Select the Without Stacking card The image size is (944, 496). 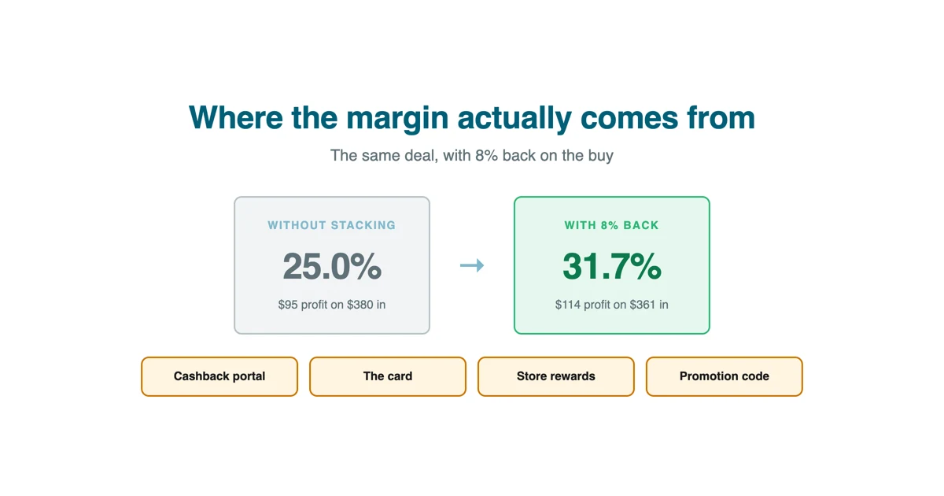tap(332, 265)
